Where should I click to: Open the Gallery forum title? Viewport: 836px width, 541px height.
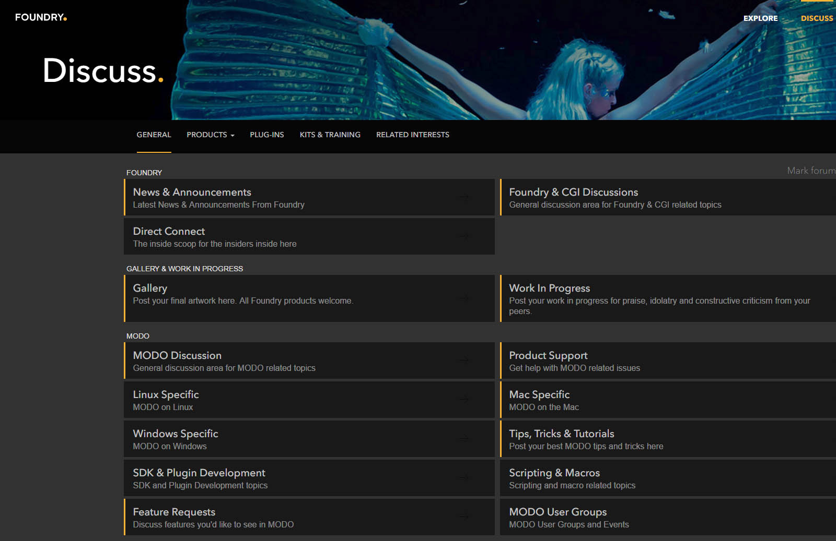150,288
